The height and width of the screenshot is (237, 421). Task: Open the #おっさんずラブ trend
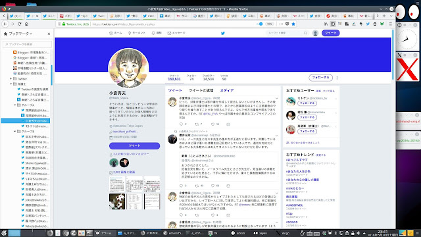coord(297,160)
